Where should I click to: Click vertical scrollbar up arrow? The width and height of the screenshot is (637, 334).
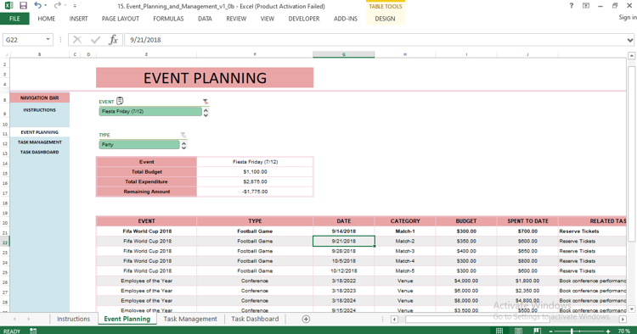pos(631,56)
